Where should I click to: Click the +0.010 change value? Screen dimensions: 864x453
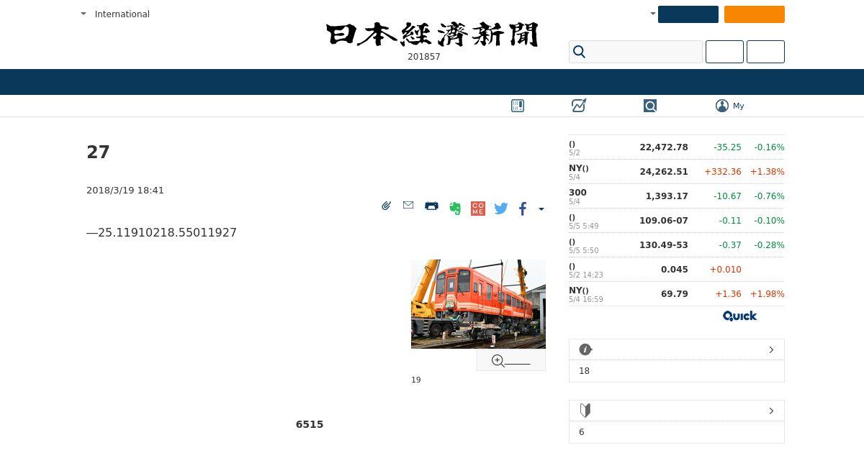[x=726, y=270]
